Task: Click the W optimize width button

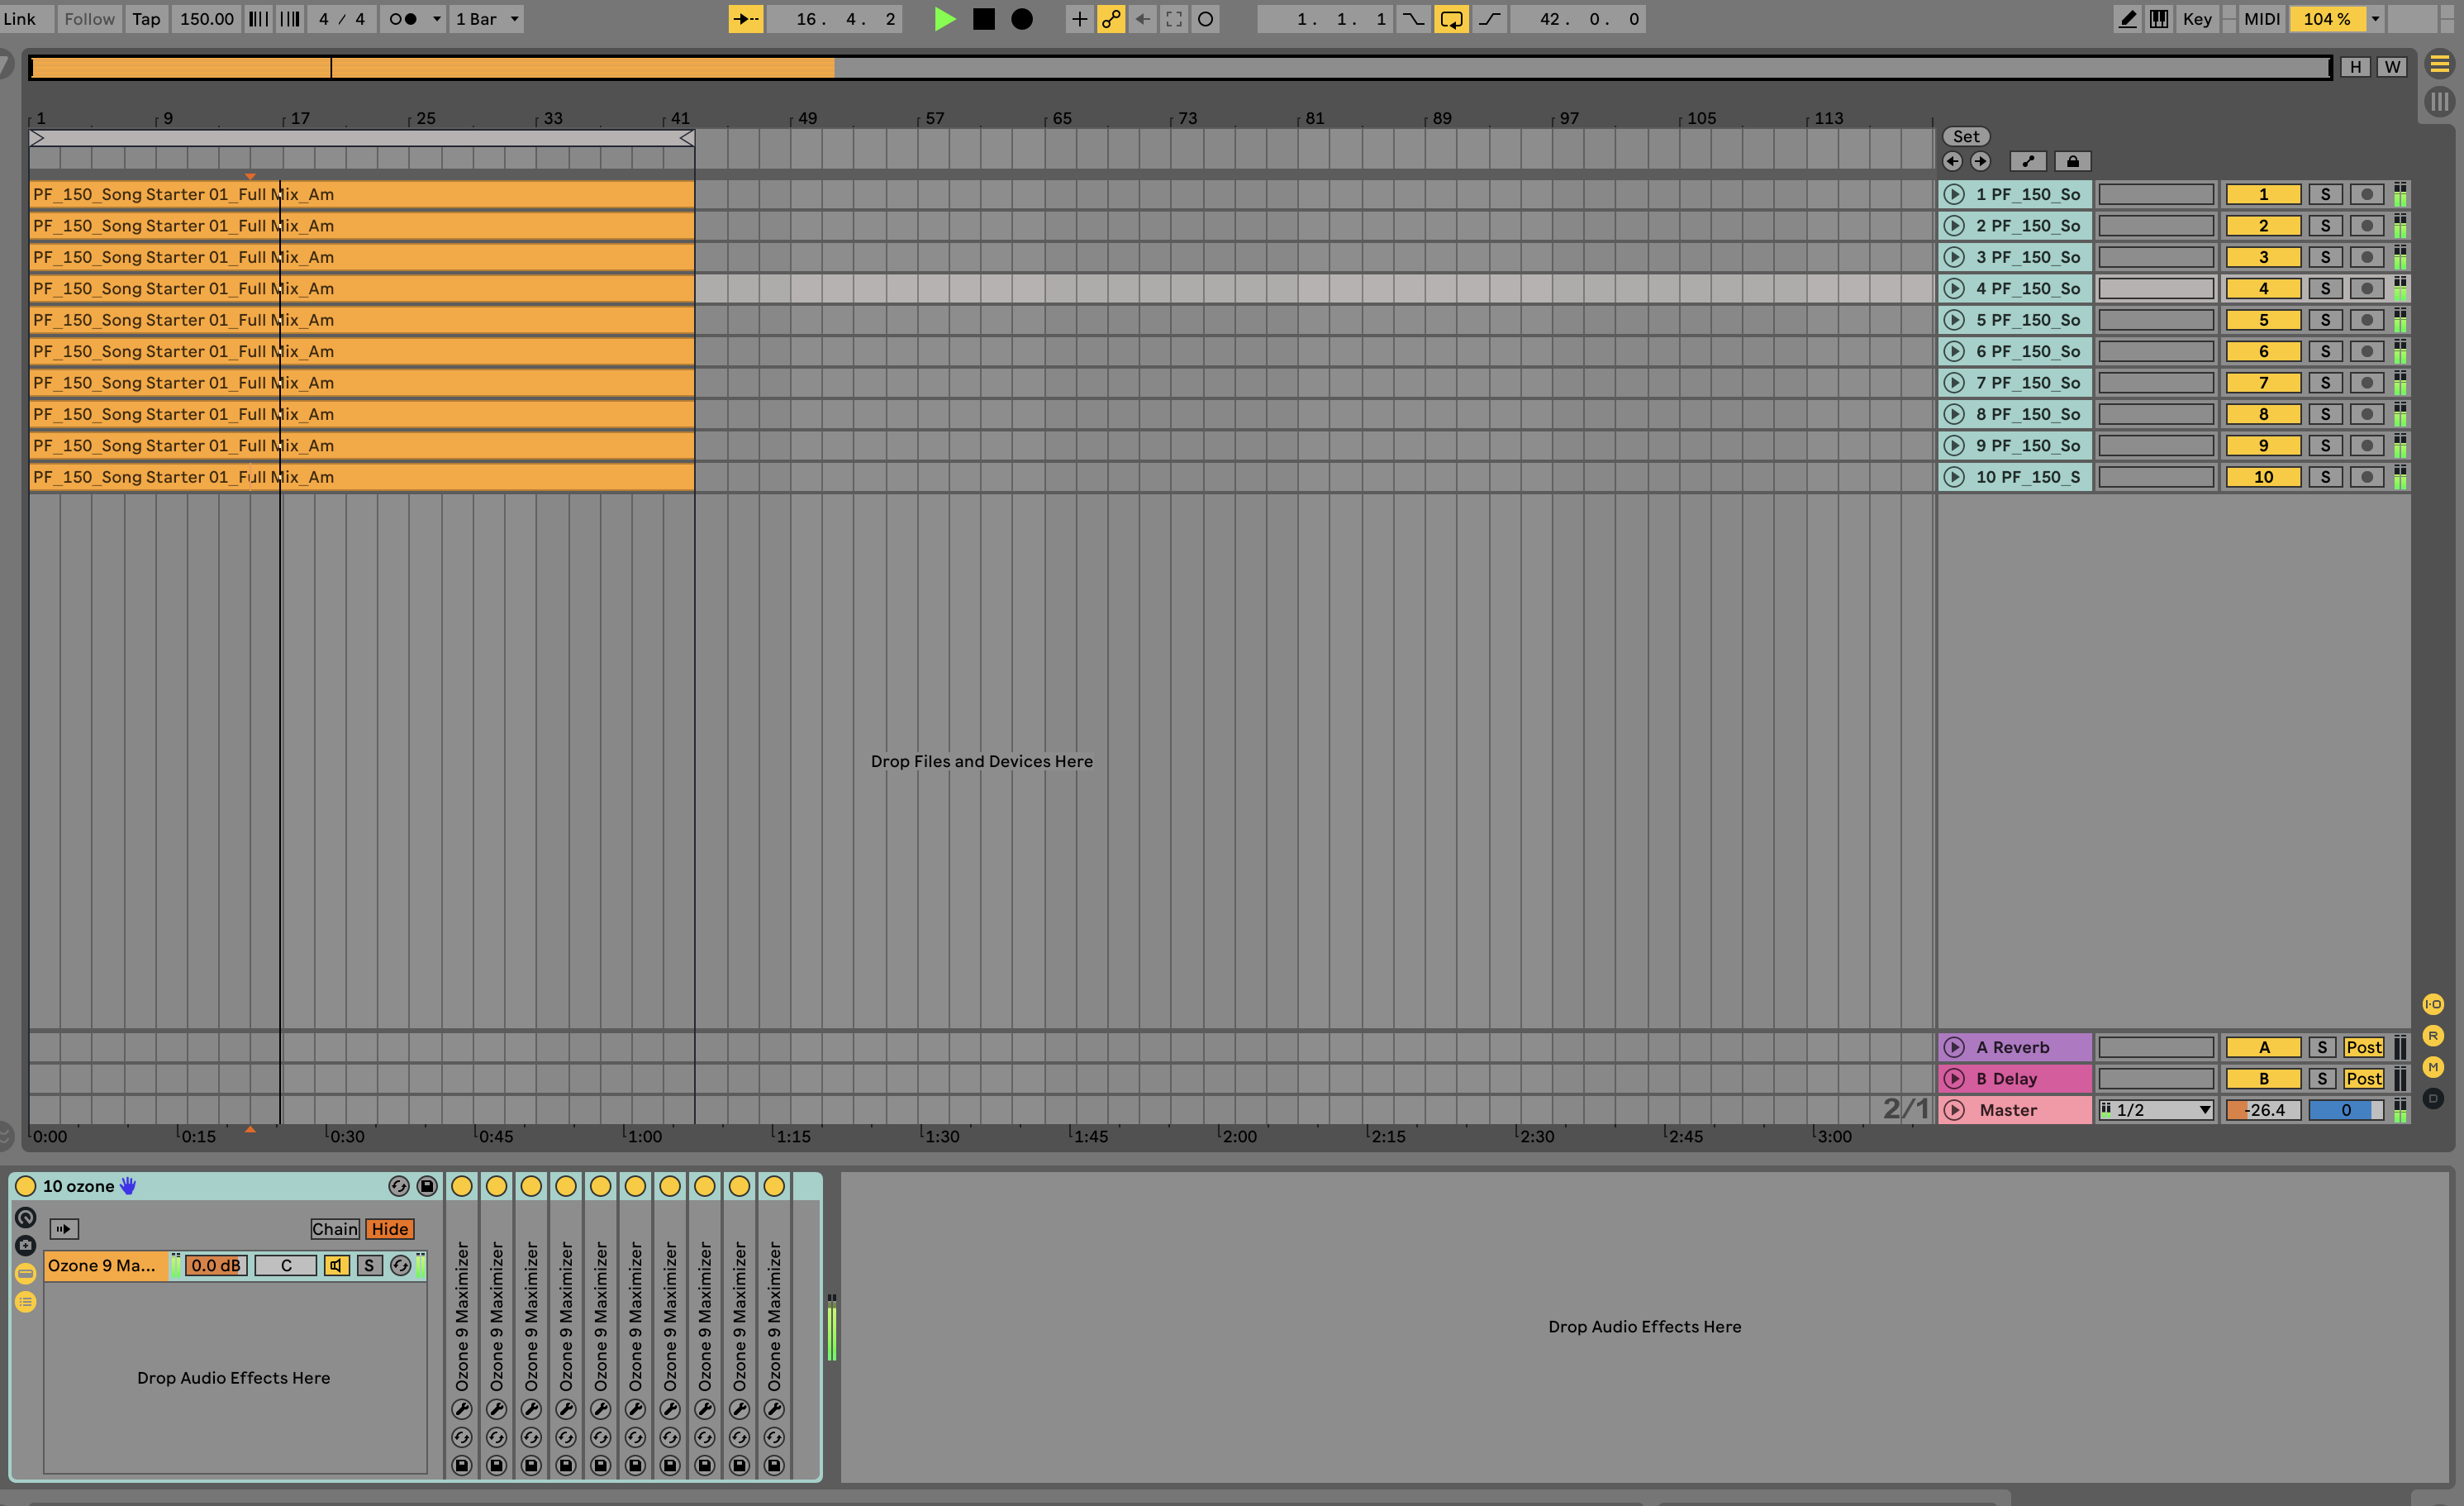Action: 2391,67
